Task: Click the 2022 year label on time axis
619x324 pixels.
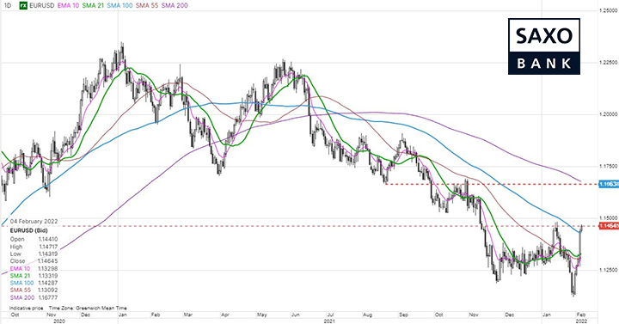Action: (581, 321)
